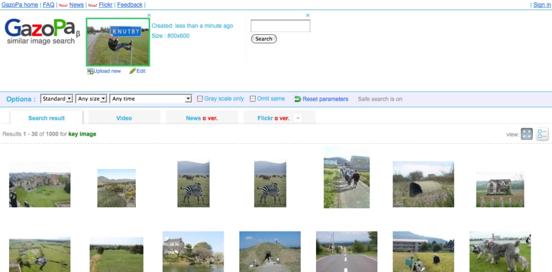This screenshot has height=272, width=552.
Task: Close the keyword search box panel
Action: (x=308, y=15)
